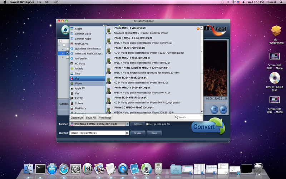This screenshot has height=179, width=286.
Task: Open the File menu
Action: coord(39,2)
